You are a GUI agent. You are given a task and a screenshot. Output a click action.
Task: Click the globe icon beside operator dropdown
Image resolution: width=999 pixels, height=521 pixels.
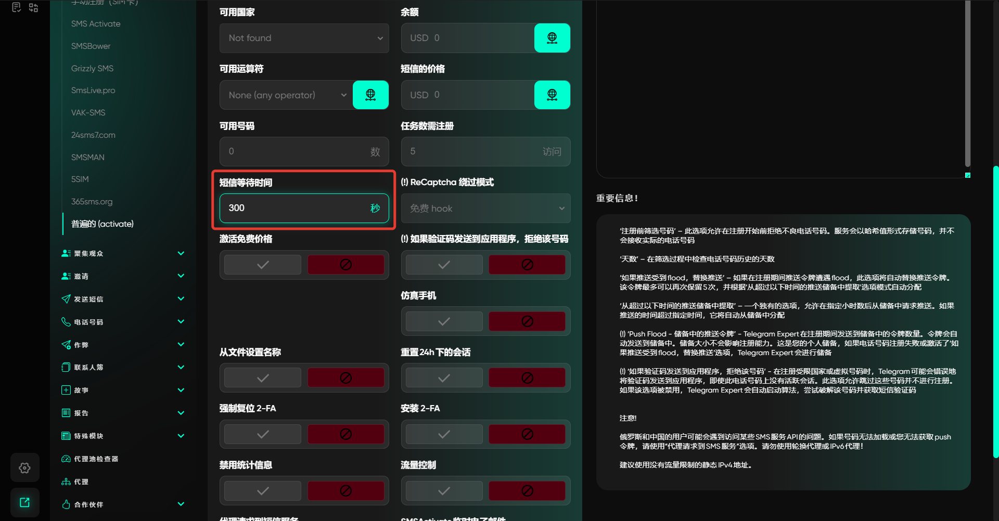pos(370,95)
